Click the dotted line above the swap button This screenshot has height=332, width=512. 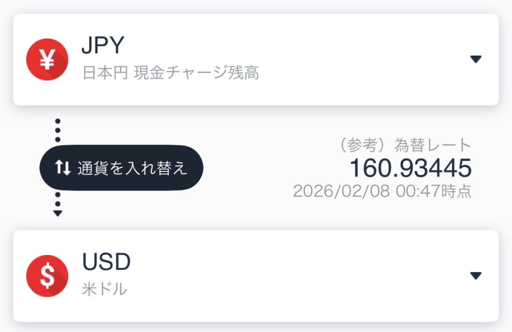point(58,130)
